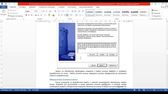168x94 pixels.
Task: Open the Выделить (Select) dropdown
Action: pos(157,16)
